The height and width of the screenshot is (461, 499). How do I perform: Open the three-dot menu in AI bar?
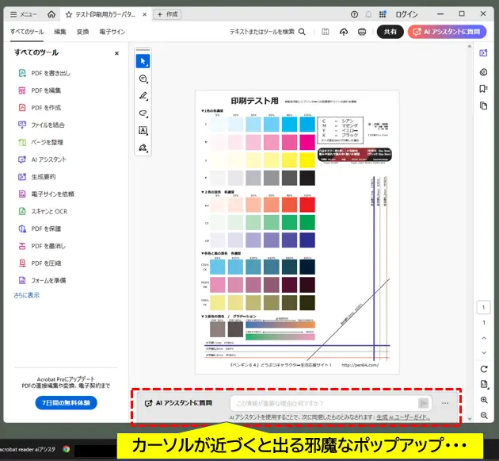point(445,403)
